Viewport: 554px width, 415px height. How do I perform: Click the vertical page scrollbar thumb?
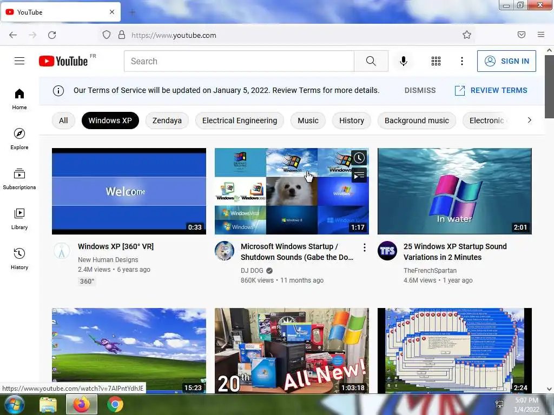(550, 87)
